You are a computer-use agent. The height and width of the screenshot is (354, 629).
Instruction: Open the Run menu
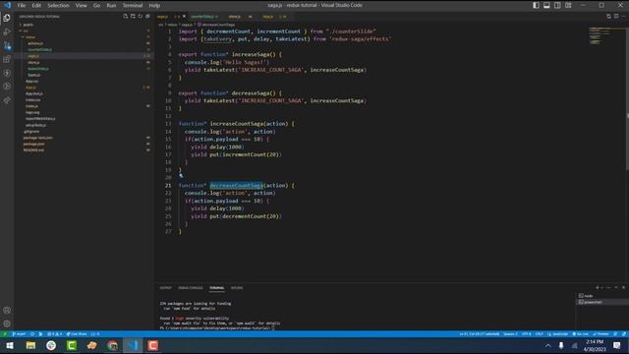pyautogui.click(x=111, y=5)
